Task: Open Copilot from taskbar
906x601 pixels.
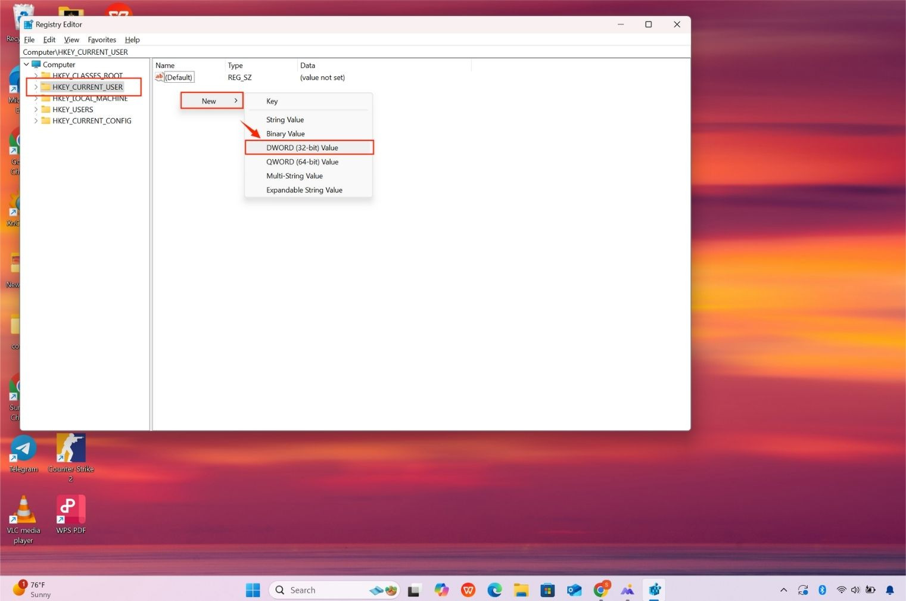Action: tap(441, 590)
